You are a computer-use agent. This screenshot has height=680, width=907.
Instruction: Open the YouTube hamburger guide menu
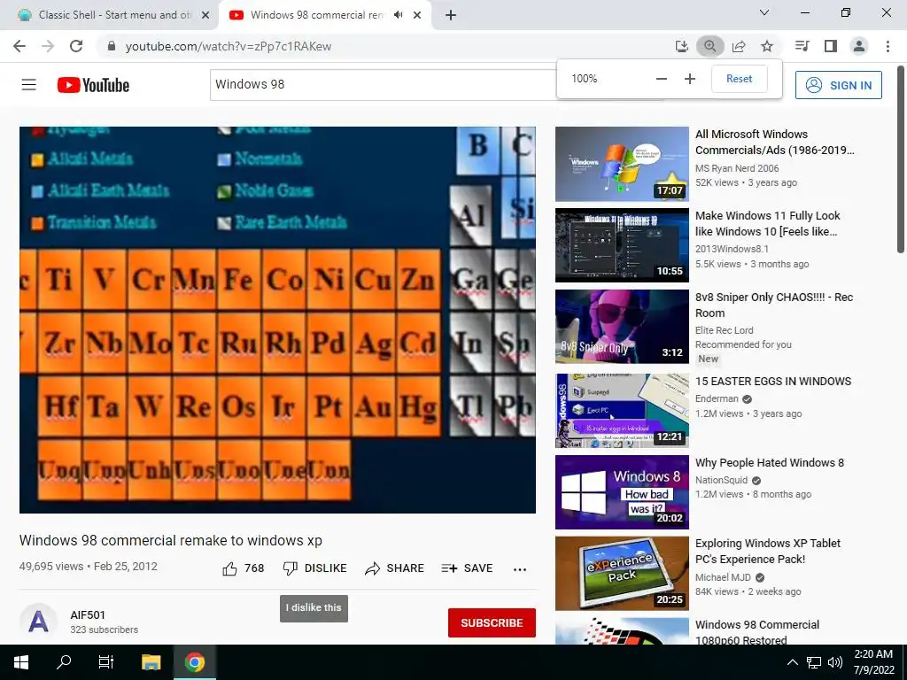(x=29, y=85)
